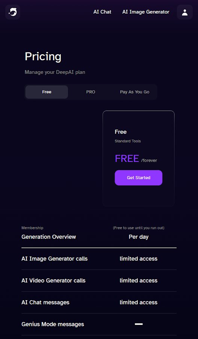The width and height of the screenshot is (198, 339).
Task: Click the Get Started button
Action: [x=139, y=178]
